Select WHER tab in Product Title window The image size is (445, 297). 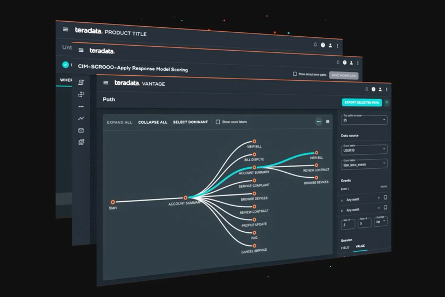pyautogui.click(x=66, y=80)
